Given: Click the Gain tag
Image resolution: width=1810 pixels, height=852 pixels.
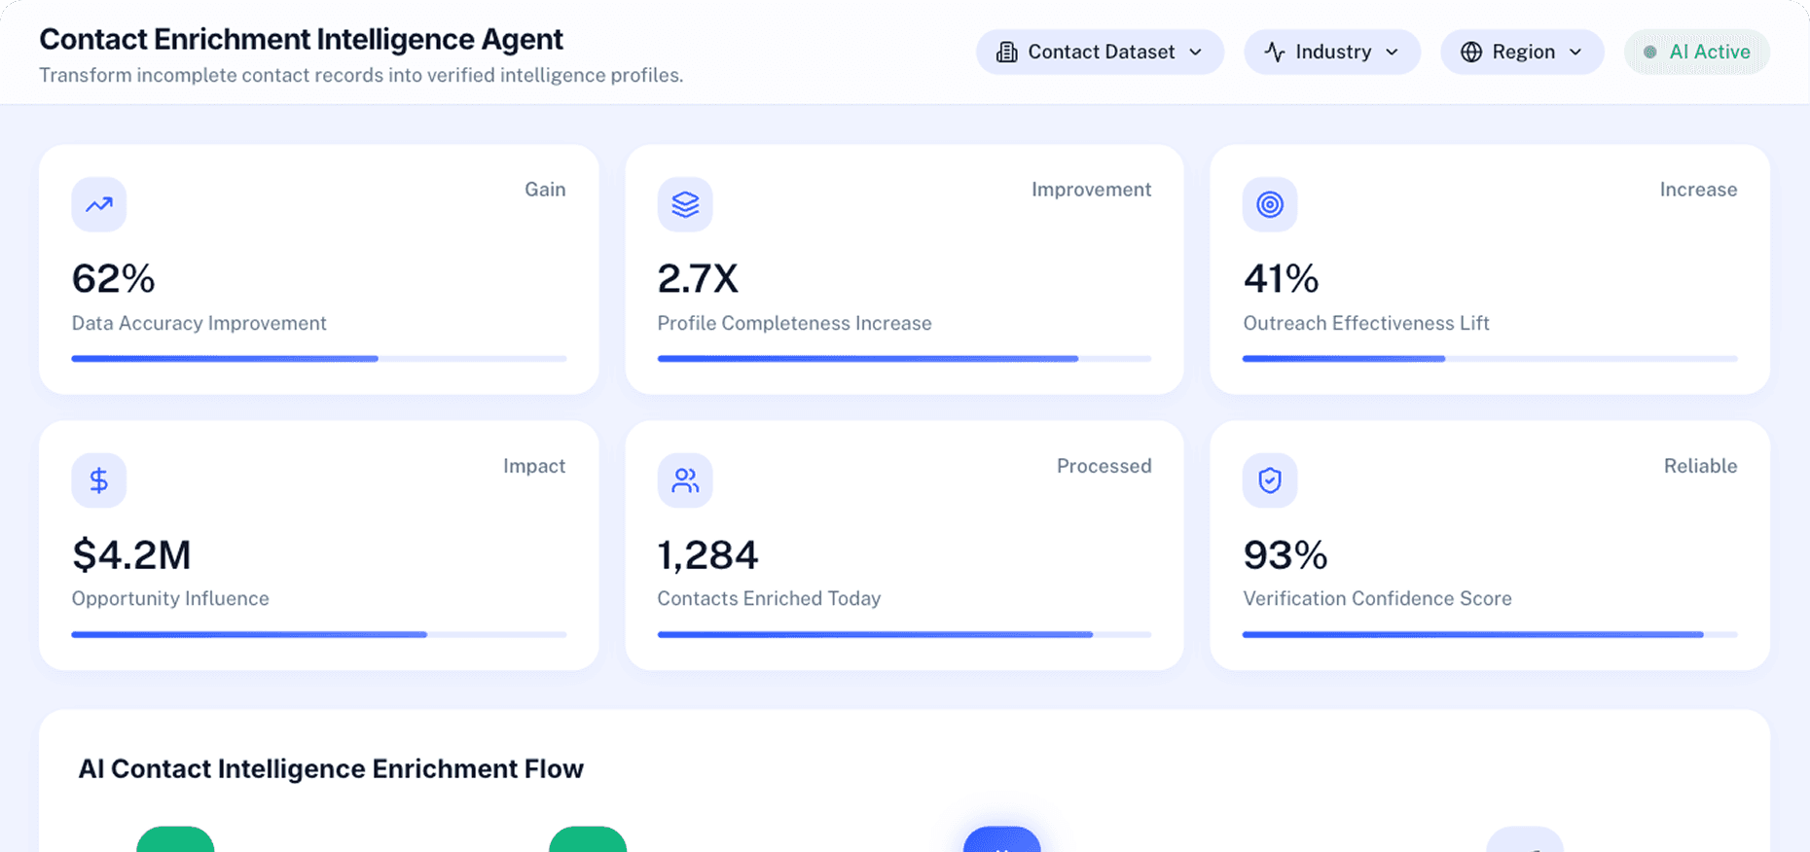Looking at the screenshot, I should [545, 190].
